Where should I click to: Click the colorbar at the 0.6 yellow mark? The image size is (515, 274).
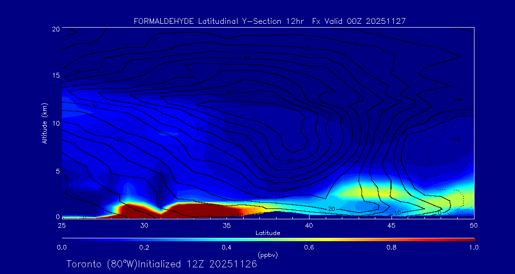coord(309,239)
